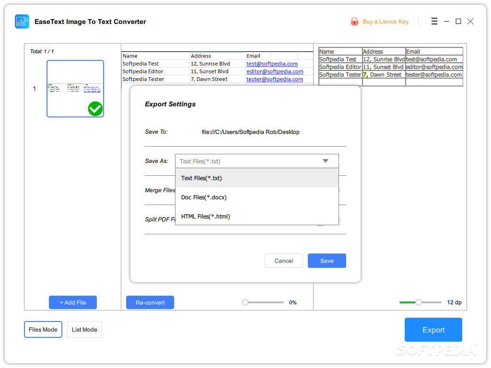Click "12, Sunrise Blvd" in the output table

pos(384,59)
